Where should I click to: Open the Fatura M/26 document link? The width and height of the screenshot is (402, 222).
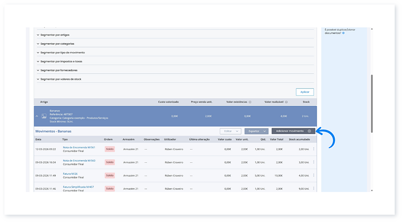click(x=70, y=173)
